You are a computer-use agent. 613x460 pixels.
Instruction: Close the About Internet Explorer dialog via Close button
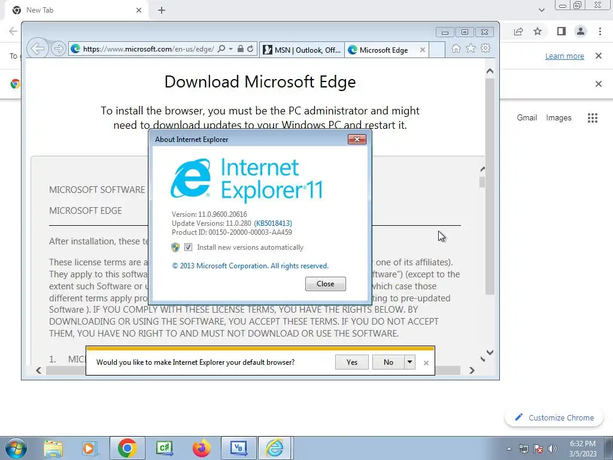tap(325, 284)
